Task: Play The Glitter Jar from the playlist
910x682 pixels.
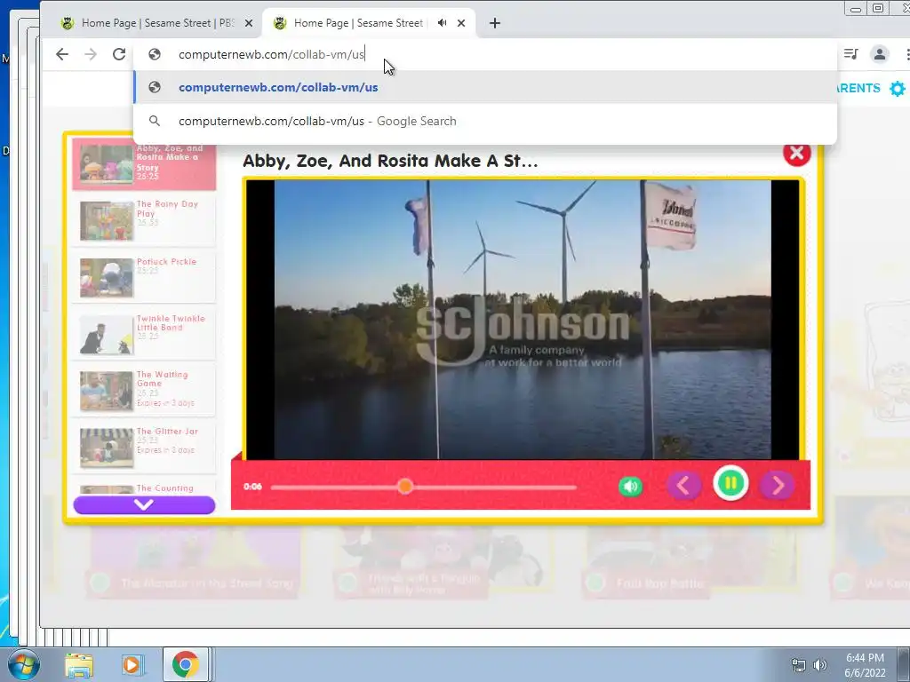Action: pos(144,448)
